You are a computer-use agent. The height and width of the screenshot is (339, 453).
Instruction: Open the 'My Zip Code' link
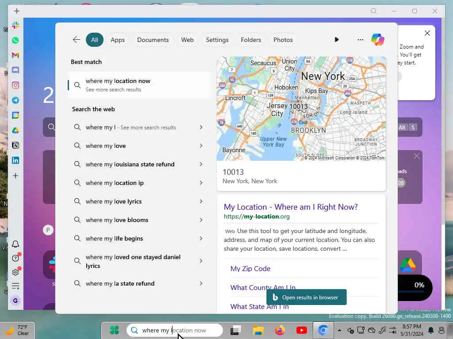[x=250, y=269]
